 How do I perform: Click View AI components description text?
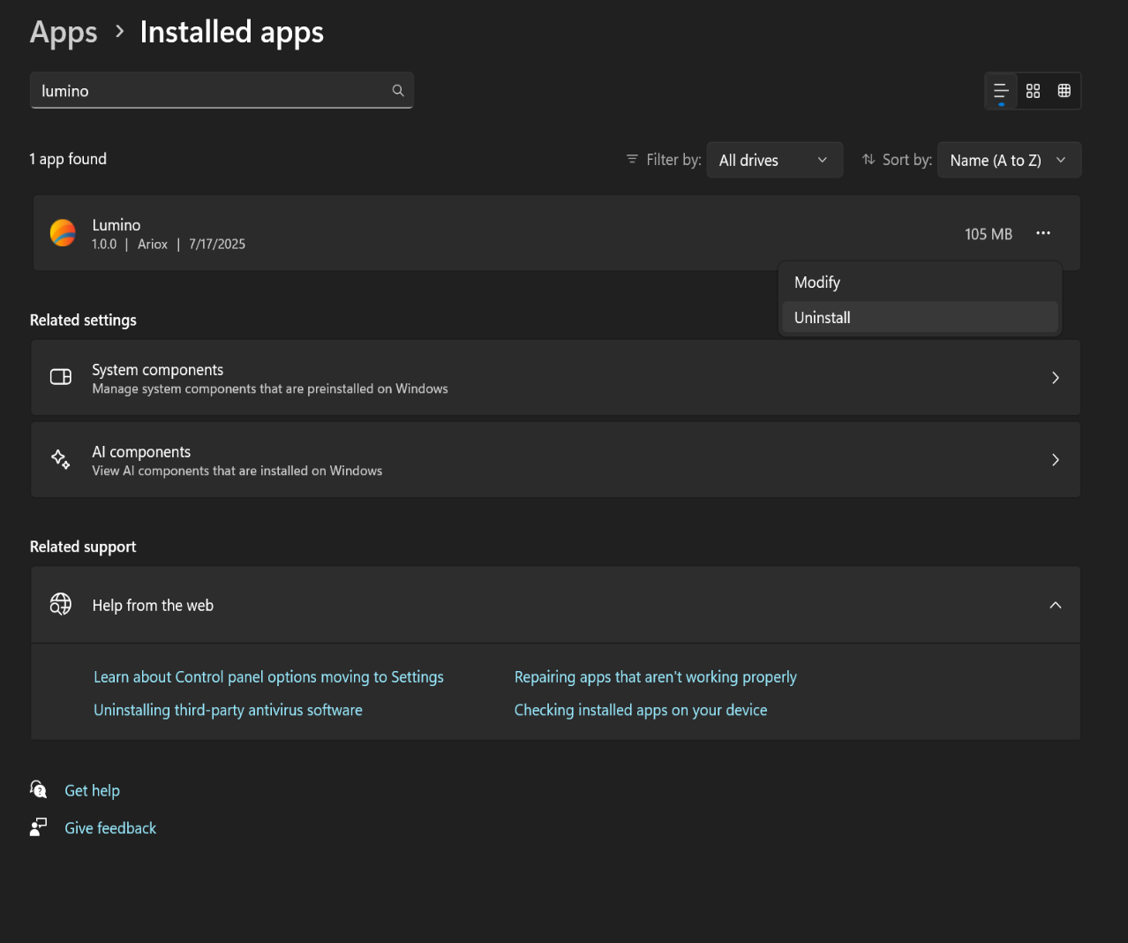pyautogui.click(x=237, y=471)
